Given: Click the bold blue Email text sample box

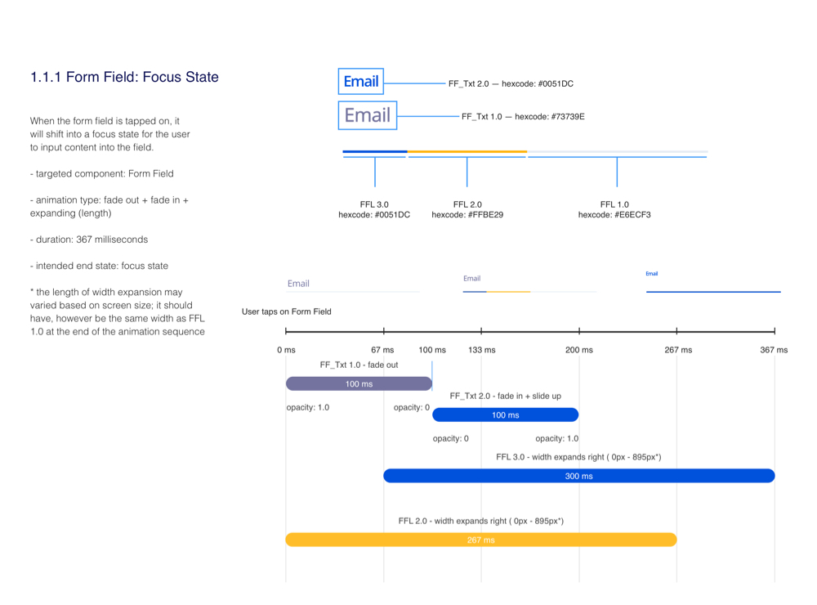Looking at the screenshot, I should coord(360,82).
